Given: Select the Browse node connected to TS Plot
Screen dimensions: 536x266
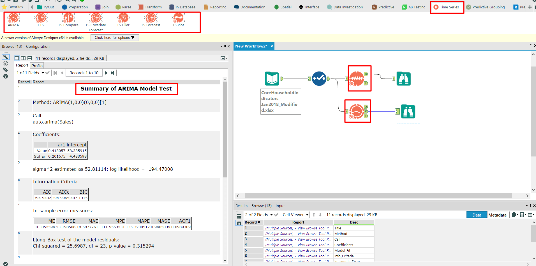Looking at the screenshot, I should (x=403, y=79).
